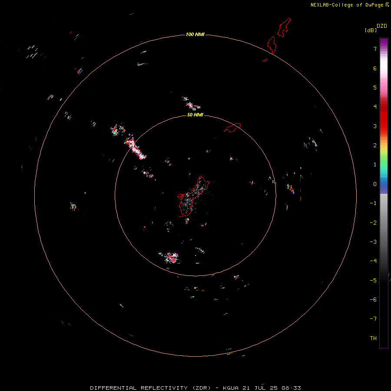
Task: Click the 50 NMI range ring label
Action: [x=195, y=115]
